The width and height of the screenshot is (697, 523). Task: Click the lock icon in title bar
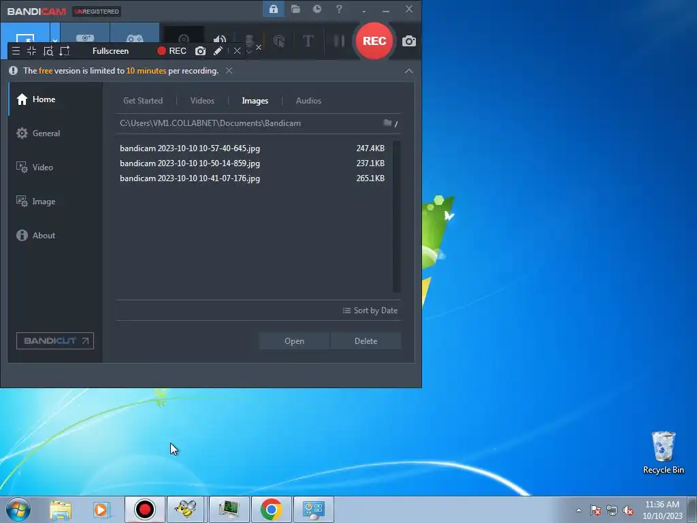pyautogui.click(x=274, y=9)
